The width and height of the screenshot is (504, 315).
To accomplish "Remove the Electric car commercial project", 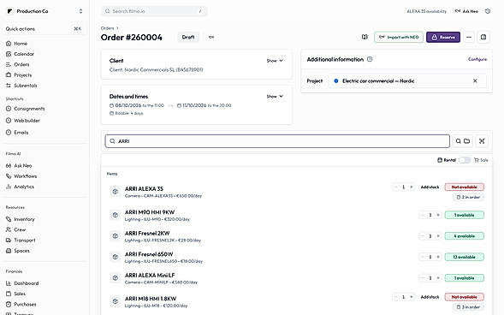I will click(475, 81).
